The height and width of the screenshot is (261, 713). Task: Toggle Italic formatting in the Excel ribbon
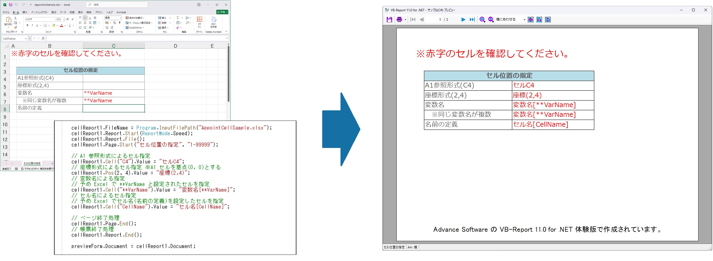tap(32, 26)
